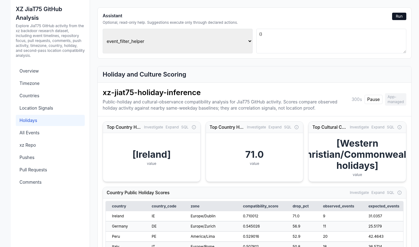Click the DE country code cell
The height and width of the screenshot is (247, 419).
point(154,226)
